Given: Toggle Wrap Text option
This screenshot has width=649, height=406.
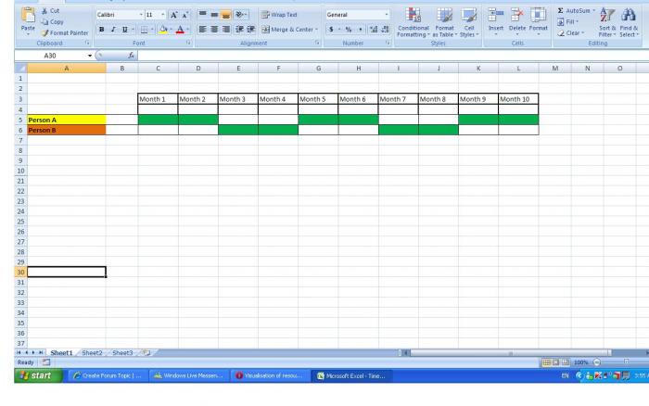Looking at the screenshot, I should (x=279, y=15).
